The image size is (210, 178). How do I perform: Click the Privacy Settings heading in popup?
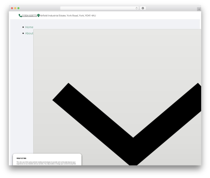pos(21,158)
